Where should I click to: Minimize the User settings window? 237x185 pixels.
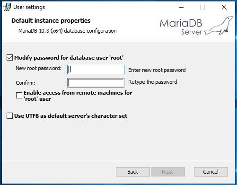181,7
